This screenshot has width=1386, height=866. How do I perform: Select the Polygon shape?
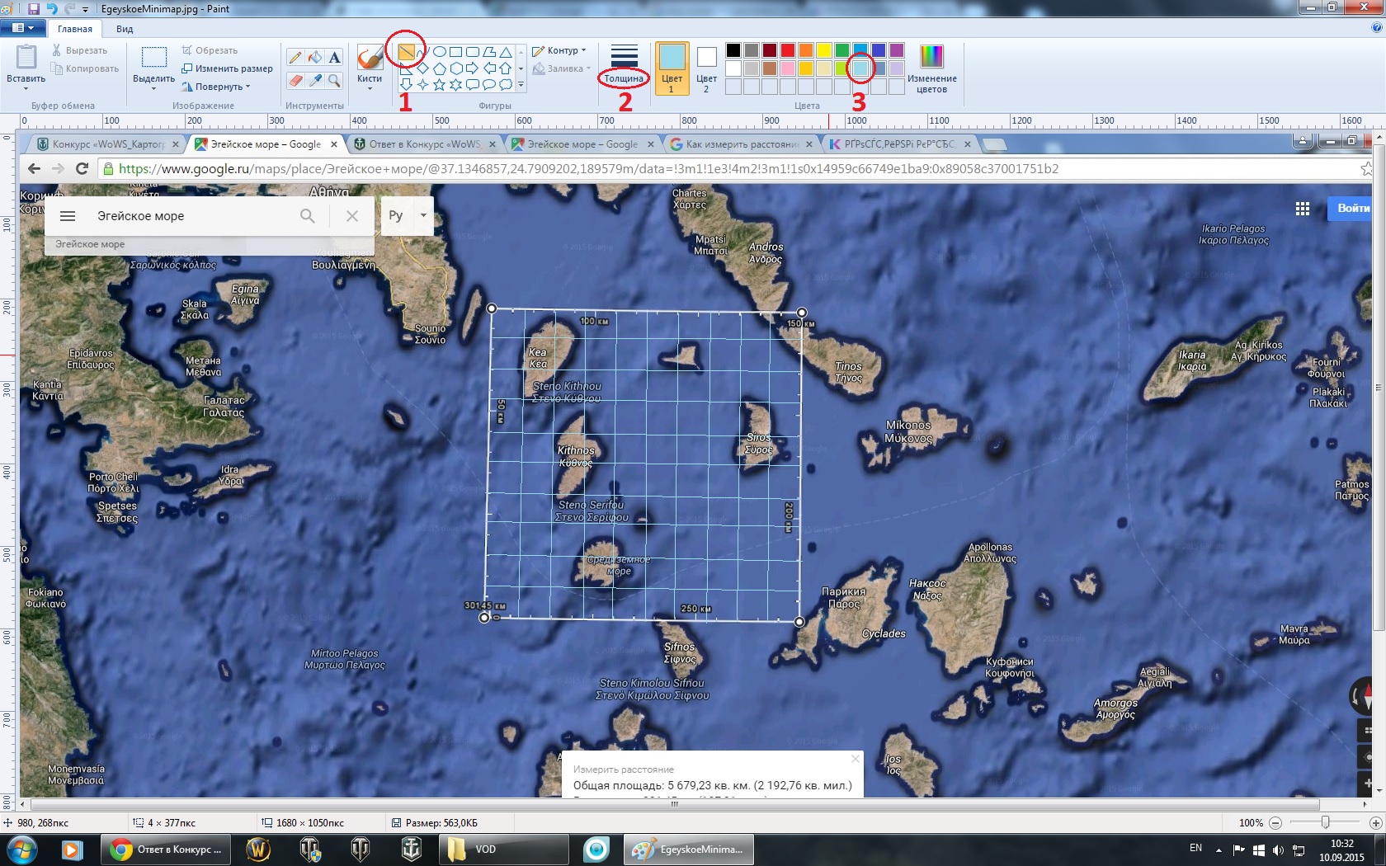point(489,52)
